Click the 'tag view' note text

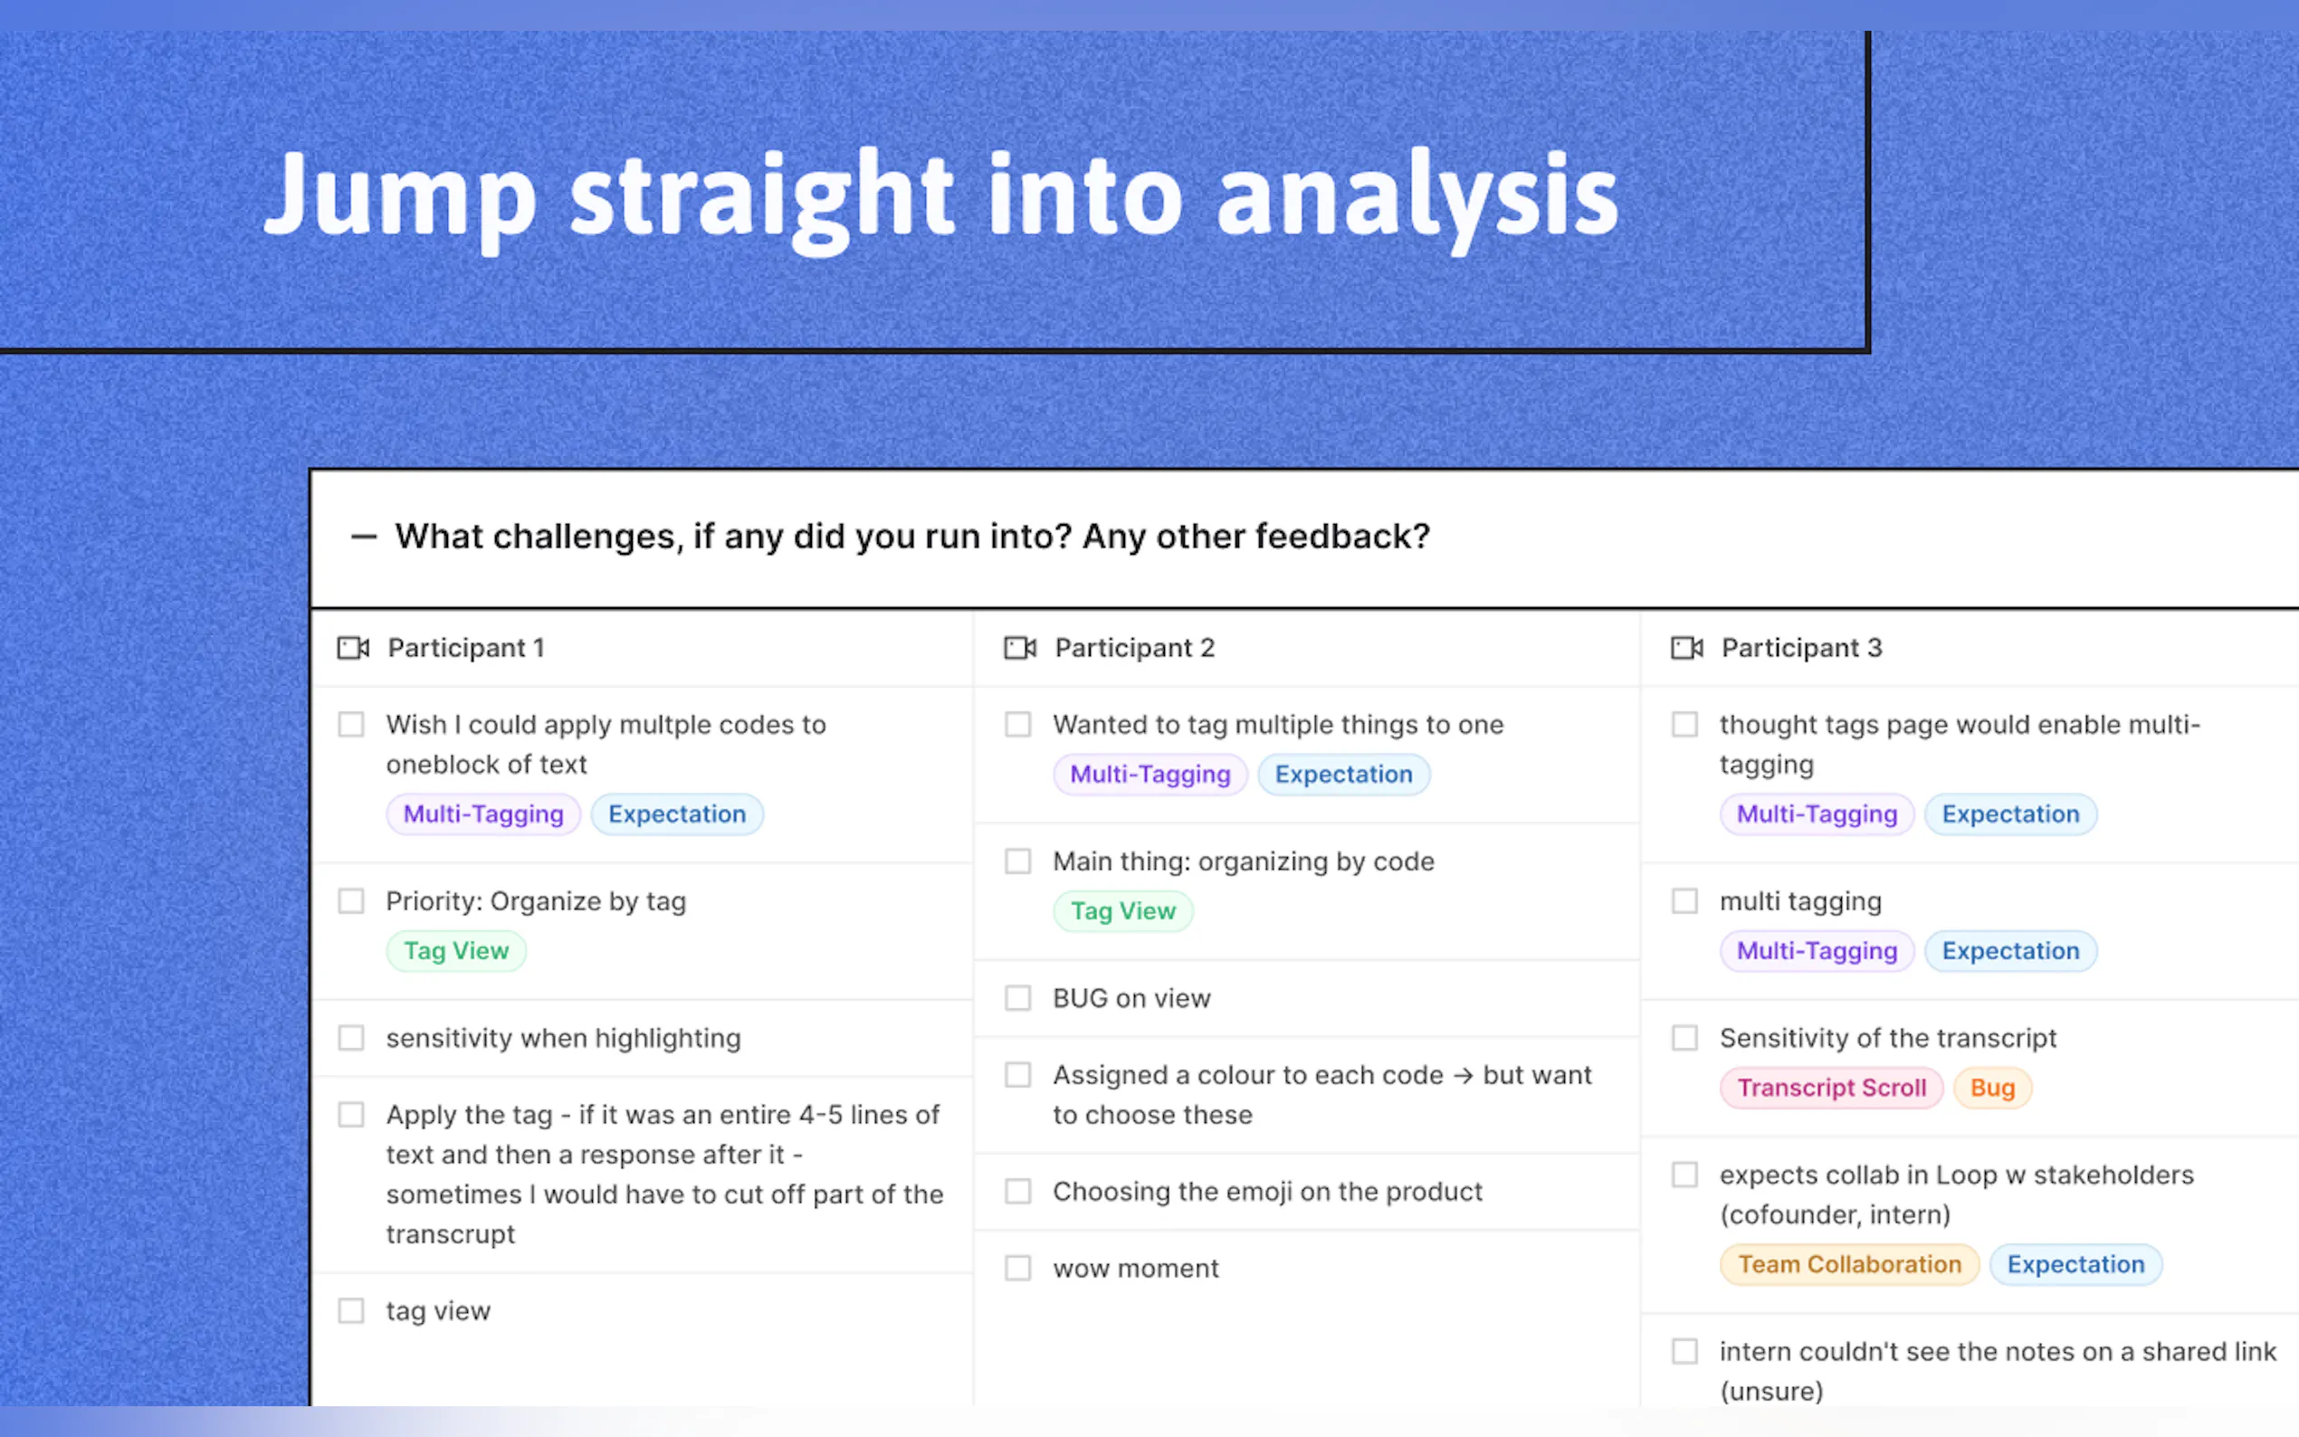(x=438, y=1311)
